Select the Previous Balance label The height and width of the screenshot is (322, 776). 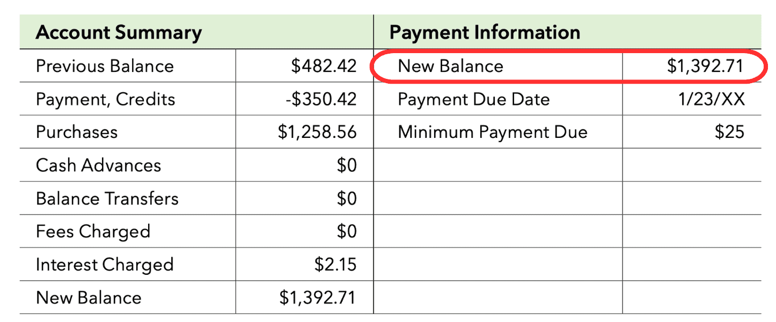[x=105, y=66]
